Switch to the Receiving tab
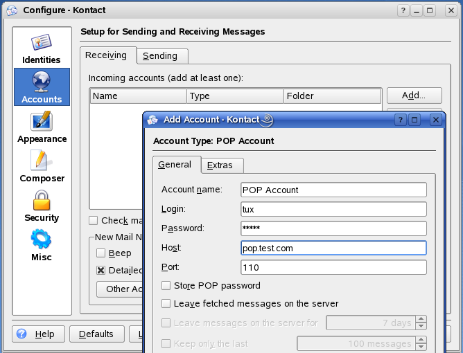463x353 pixels. coord(108,55)
